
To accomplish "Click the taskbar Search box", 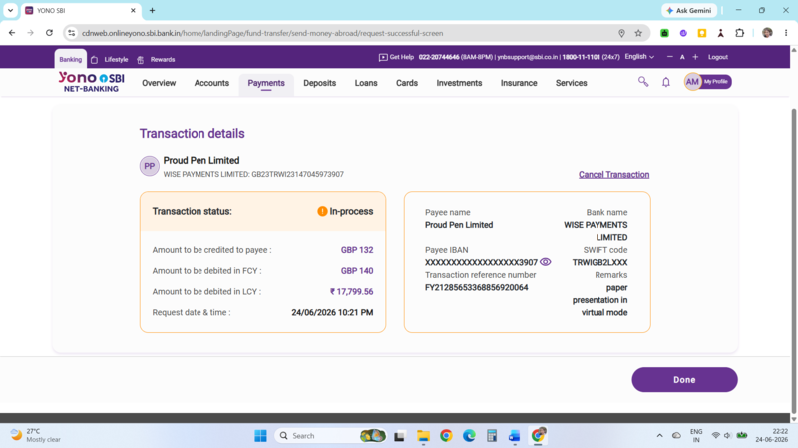I will (331, 436).
